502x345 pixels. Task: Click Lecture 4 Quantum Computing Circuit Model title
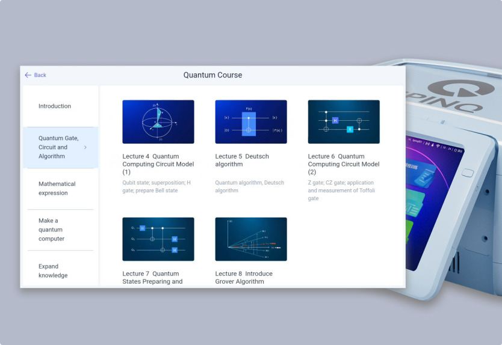(158, 164)
